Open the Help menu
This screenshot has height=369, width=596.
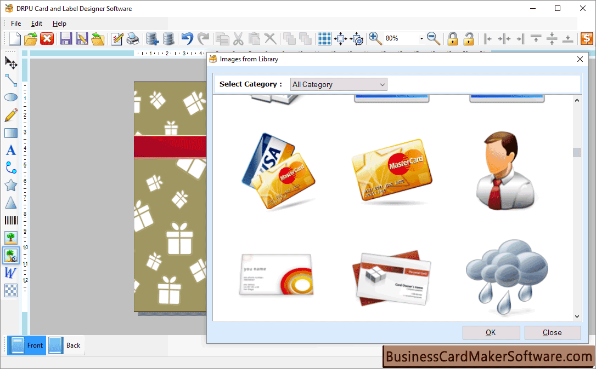tap(59, 24)
